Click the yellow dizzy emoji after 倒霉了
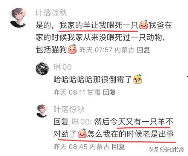188x156 pixels. 138,79
